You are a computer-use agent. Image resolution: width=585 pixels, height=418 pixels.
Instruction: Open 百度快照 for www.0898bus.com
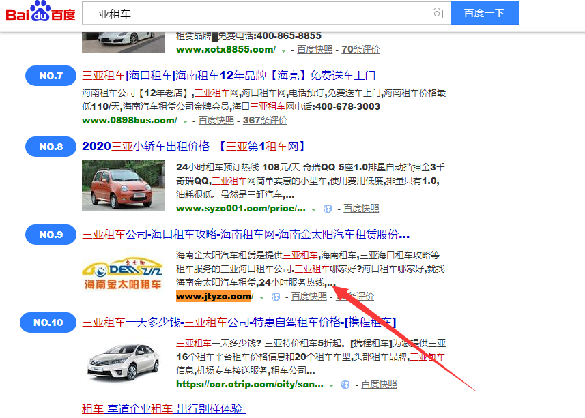216,120
